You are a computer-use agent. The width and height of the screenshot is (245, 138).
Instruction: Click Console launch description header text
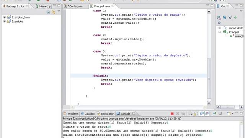122,118
